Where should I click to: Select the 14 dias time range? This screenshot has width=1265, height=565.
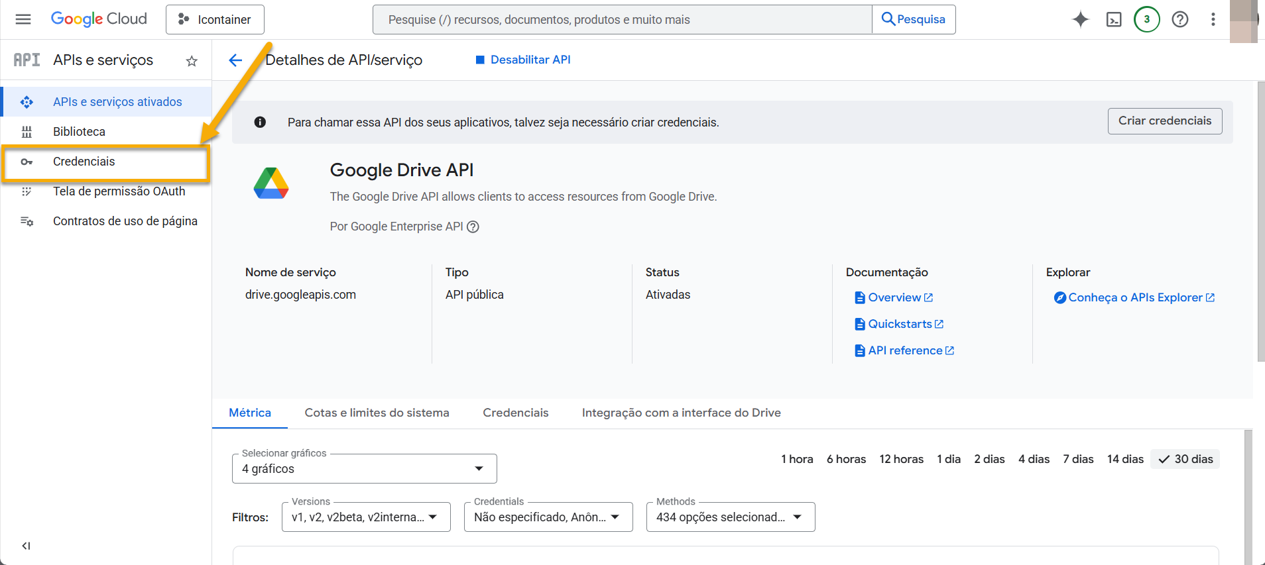[x=1125, y=459]
